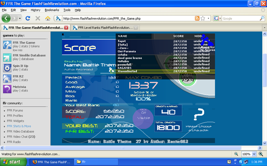Image resolution: width=267 pixels, height=166 pixels.
Task: Open the Google search engine dropdown
Action: click(x=217, y=18)
